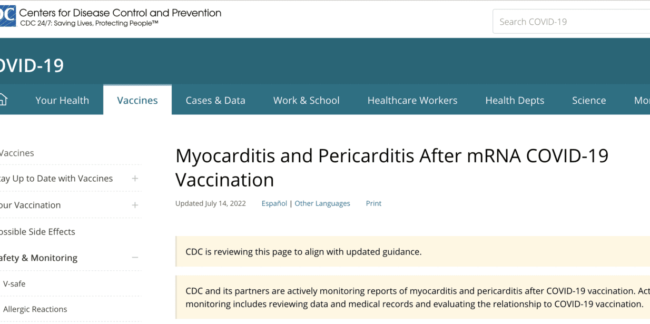650x324 pixels.
Task: Collapse the Safety & Monitoring section
Action: pos(135,258)
